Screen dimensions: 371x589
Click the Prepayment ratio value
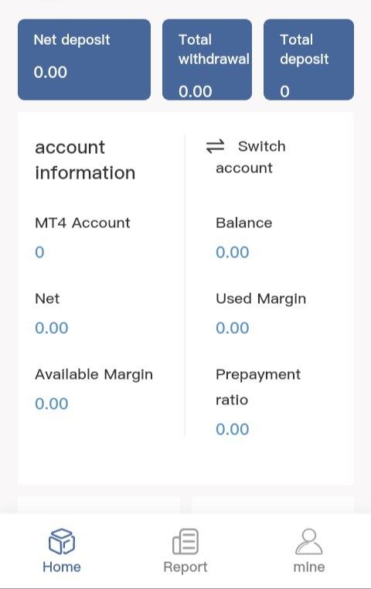tap(233, 429)
